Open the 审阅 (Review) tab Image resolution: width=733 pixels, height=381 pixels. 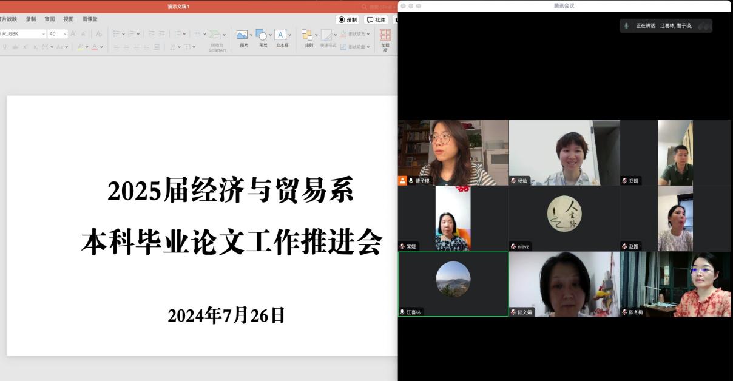click(x=49, y=19)
